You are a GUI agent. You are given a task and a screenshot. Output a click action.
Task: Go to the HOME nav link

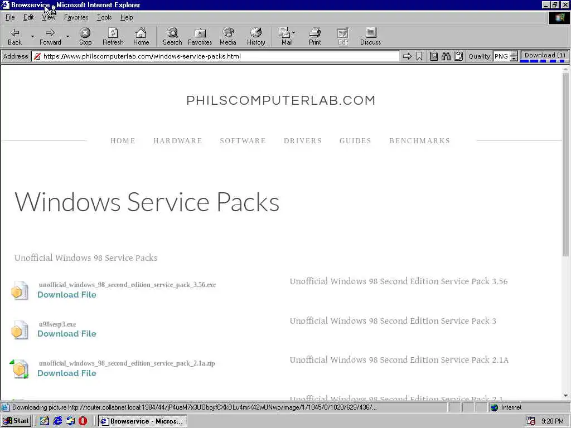tap(123, 141)
